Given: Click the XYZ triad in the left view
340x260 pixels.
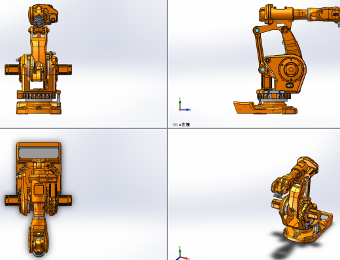Looking at the screenshot, I should pos(184,105).
